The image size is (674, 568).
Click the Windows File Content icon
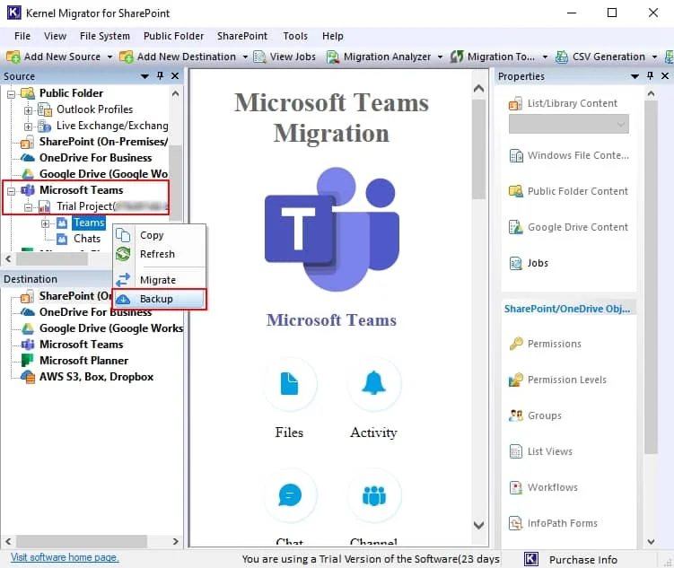(516, 155)
